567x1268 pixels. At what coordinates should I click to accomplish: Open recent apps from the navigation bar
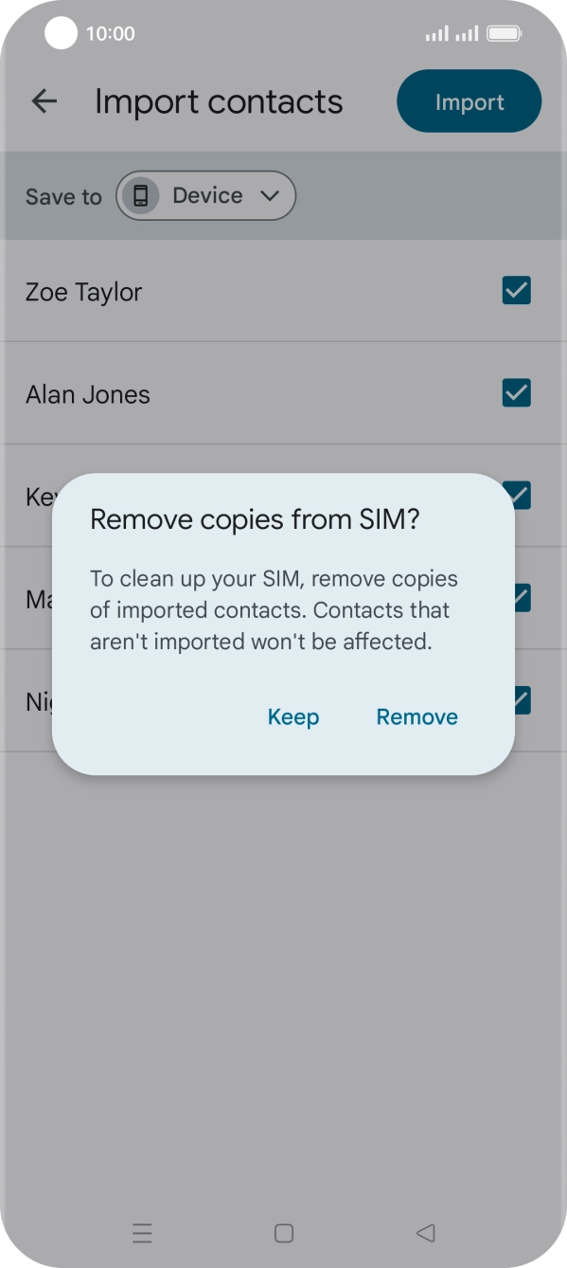(142, 1233)
